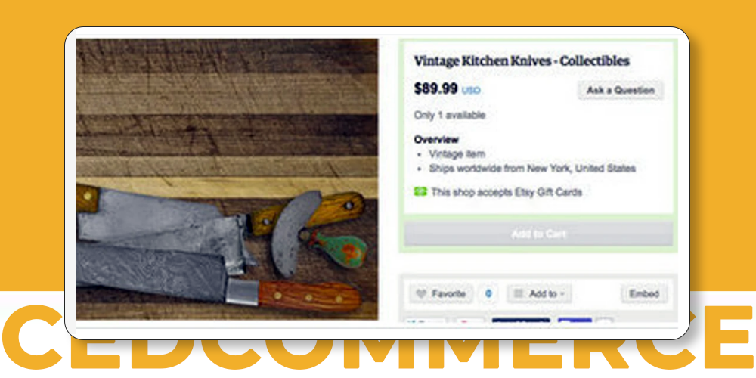Click Ships worldwide from New York text
Screen dimensions: 756x378
coord(532,169)
